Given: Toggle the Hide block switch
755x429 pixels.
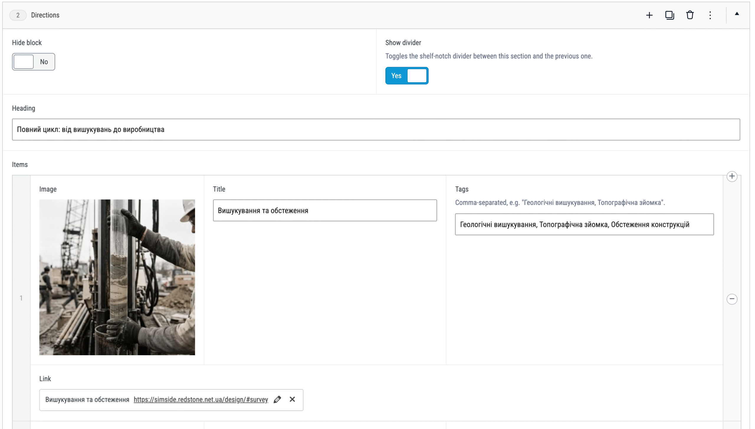Looking at the screenshot, I should tap(33, 62).
